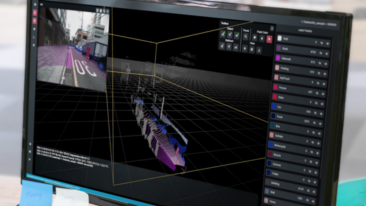Pick the brush tool under Subtract
The height and width of the screenshot is (206, 366).
coord(222,46)
